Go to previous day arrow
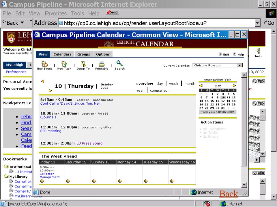Screen dimensions: 277x207 [x=43, y=81]
